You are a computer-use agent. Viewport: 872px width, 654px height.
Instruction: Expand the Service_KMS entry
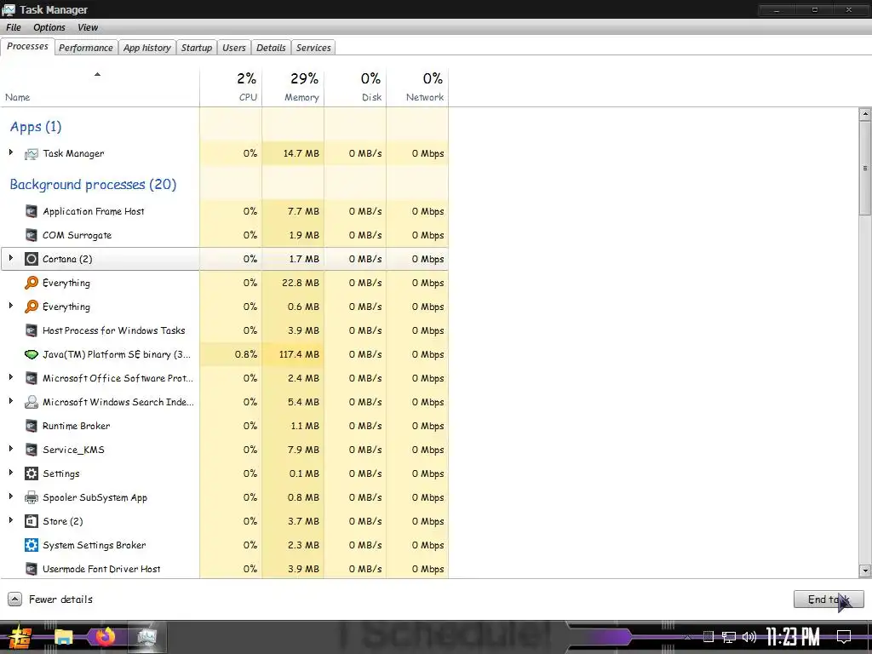10,449
